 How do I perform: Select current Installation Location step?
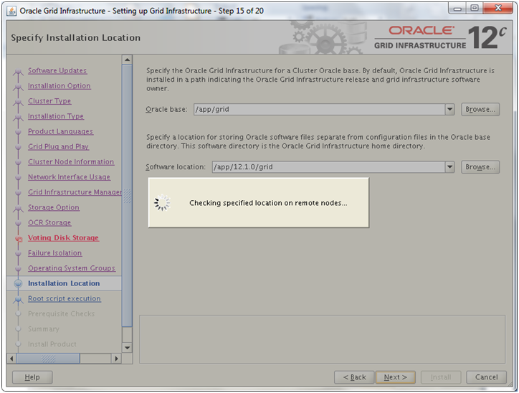point(64,284)
